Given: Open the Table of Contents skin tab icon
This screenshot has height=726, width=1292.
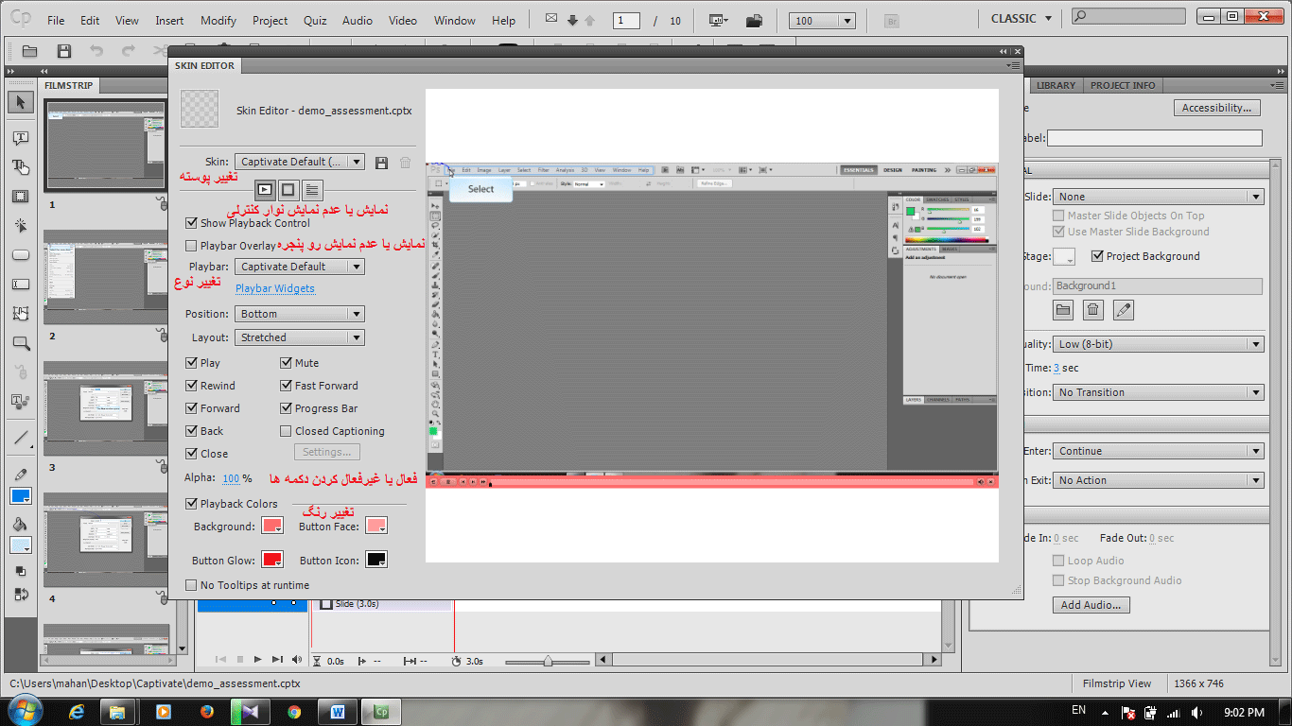Looking at the screenshot, I should click(312, 190).
